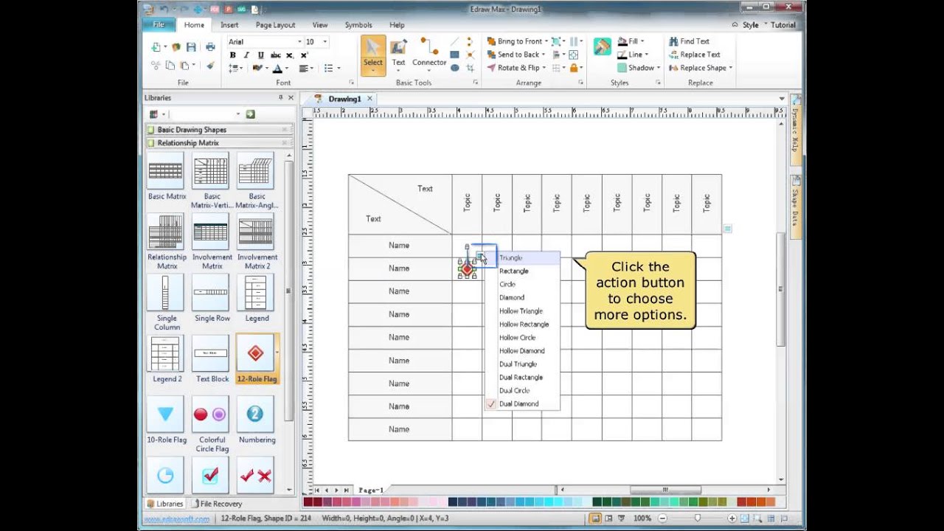Screen dimensions: 944x531
Task: Expand the Fill dropdown
Action: (642, 41)
